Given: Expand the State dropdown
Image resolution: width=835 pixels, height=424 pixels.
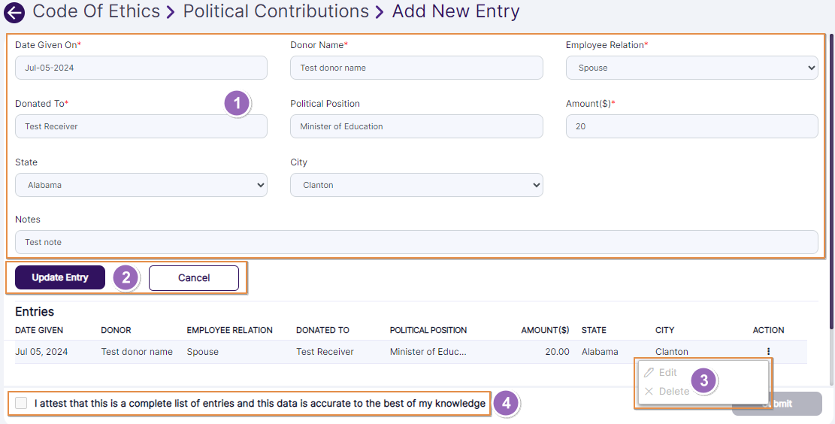Looking at the screenshot, I should (x=141, y=185).
